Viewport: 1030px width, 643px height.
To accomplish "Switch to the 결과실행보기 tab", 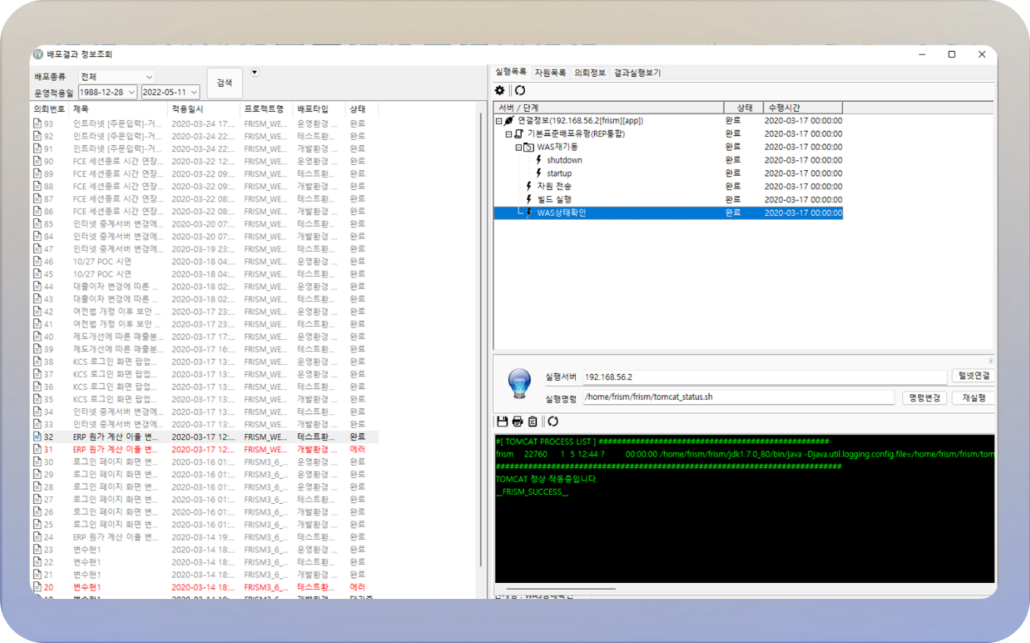I will 637,73.
